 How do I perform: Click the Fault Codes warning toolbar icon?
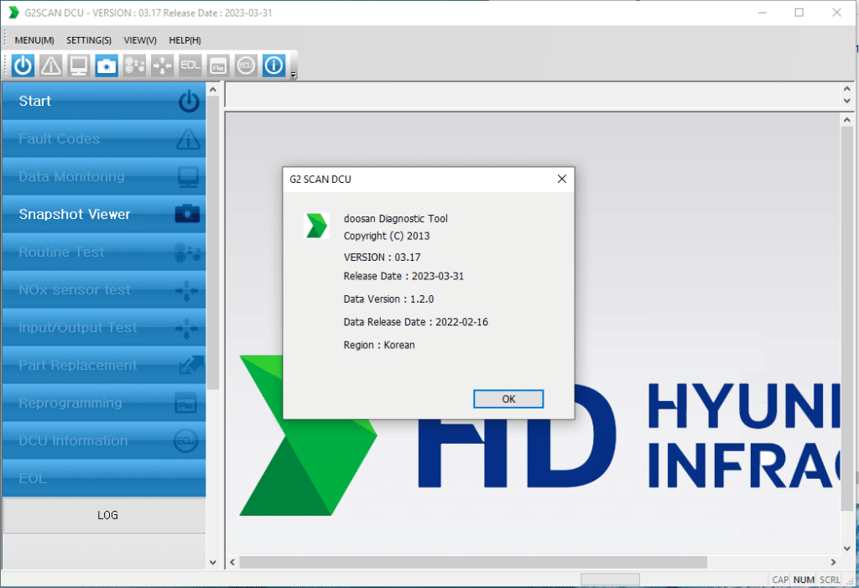(51, 65)
